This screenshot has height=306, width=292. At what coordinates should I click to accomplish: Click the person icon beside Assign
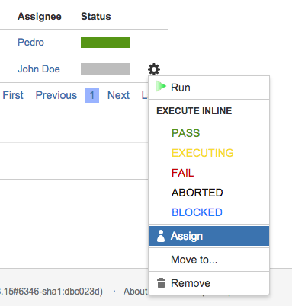point(161,236)
